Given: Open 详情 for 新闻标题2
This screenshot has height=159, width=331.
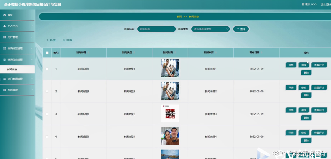Looking at the screenshot, I should [291, 87].
